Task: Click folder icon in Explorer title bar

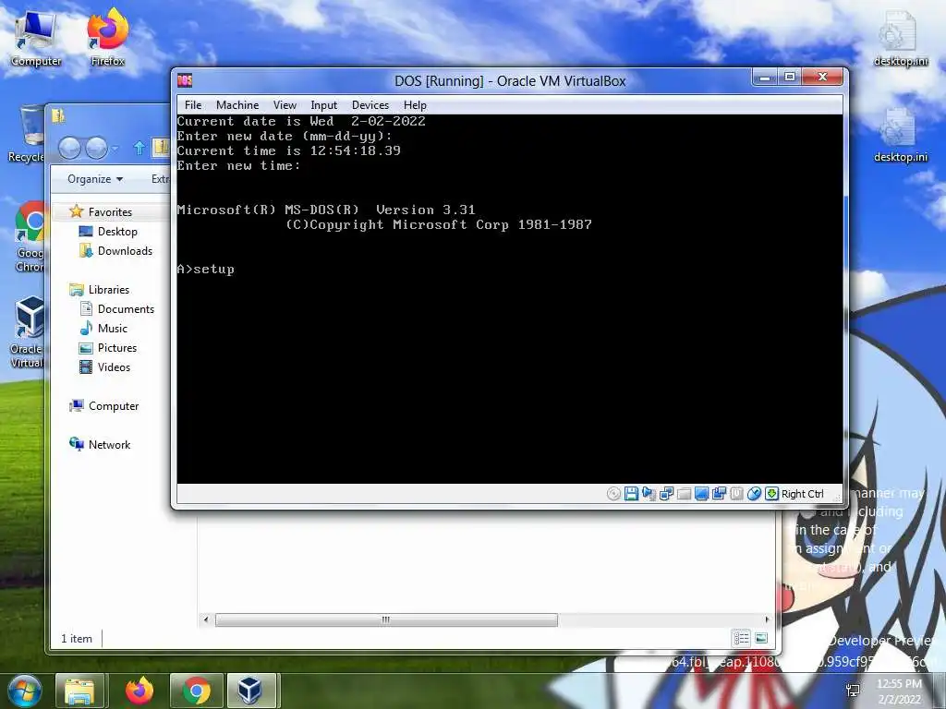Action: click(x=58, y=115)
